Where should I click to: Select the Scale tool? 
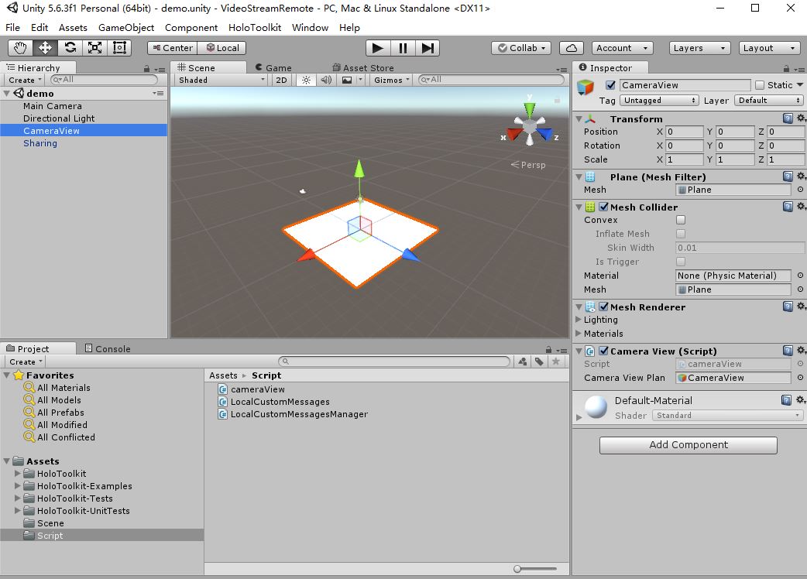pos(94,48)
